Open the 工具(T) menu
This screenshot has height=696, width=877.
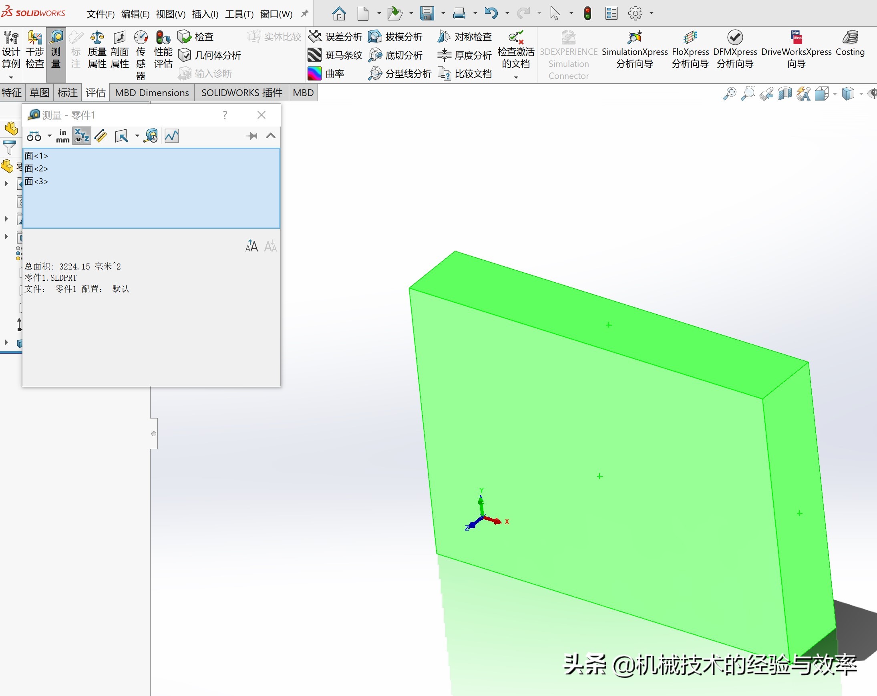pyautogui.click(x=239, y=14)
